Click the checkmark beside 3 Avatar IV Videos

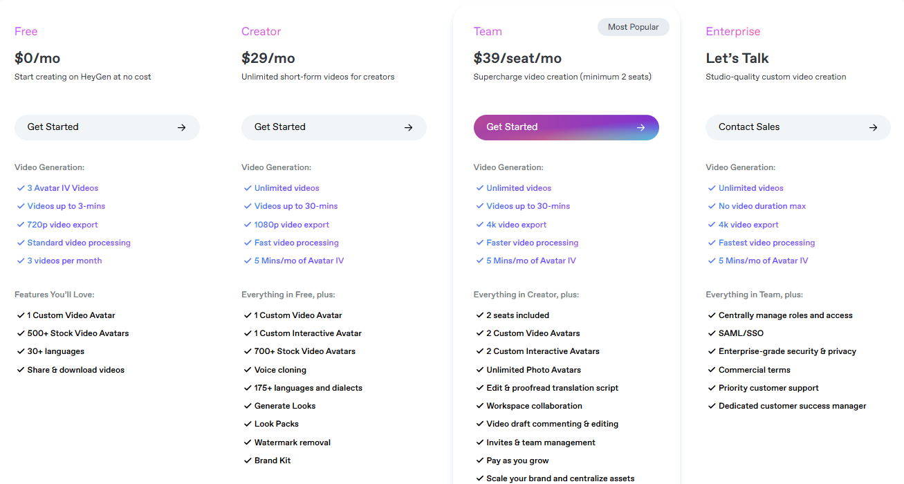(x=20, y=187)
